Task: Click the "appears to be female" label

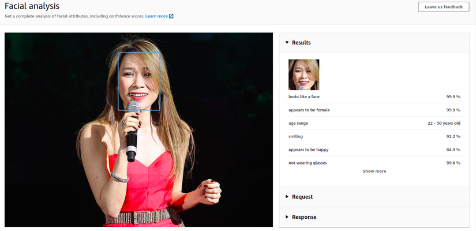Action: [x=309, y=110]
